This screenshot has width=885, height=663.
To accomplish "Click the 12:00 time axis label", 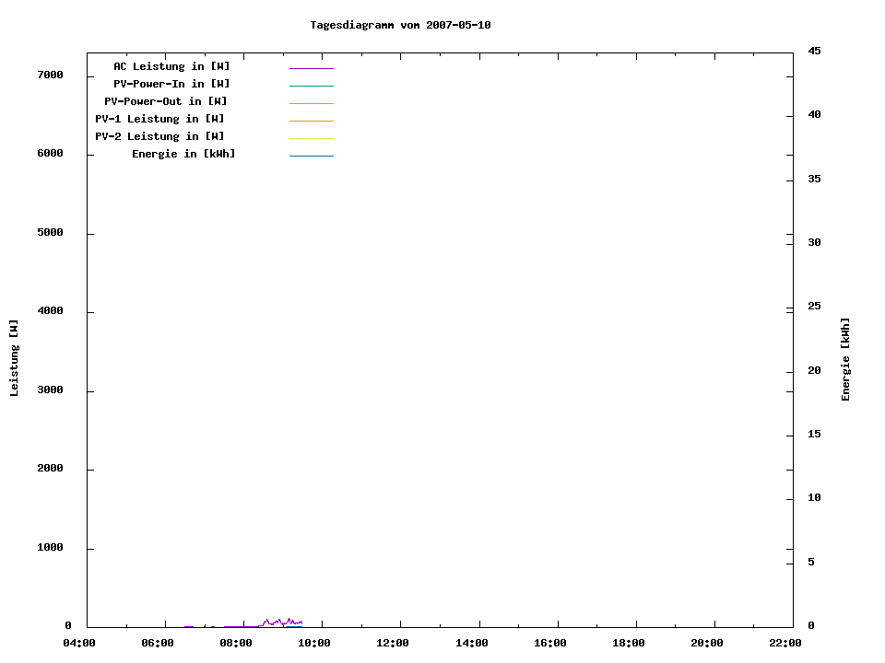I will [x=393, y=644].
